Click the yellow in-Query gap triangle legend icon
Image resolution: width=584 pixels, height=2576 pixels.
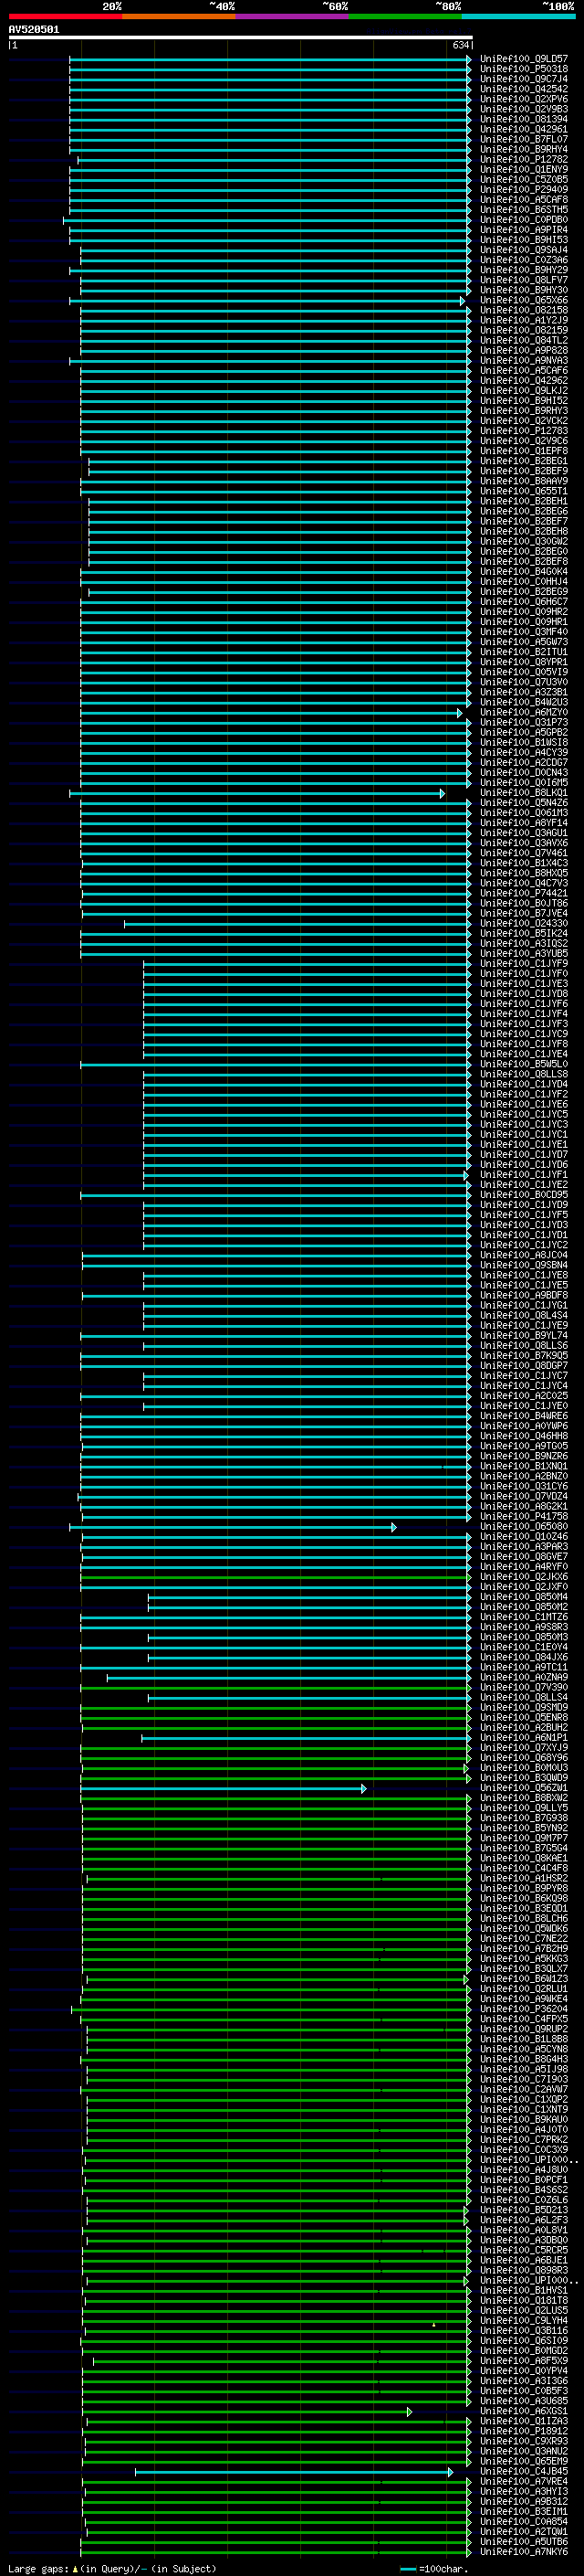coord(75,2569)
